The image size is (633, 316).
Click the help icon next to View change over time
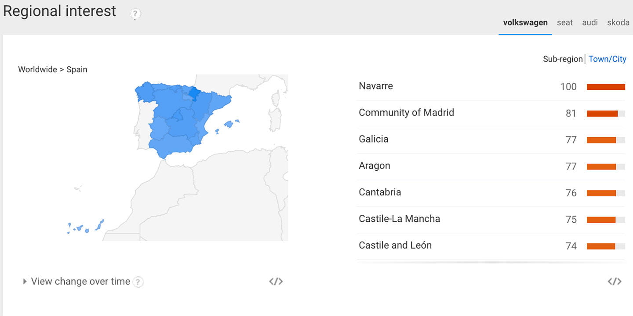[x=138, y=282]
